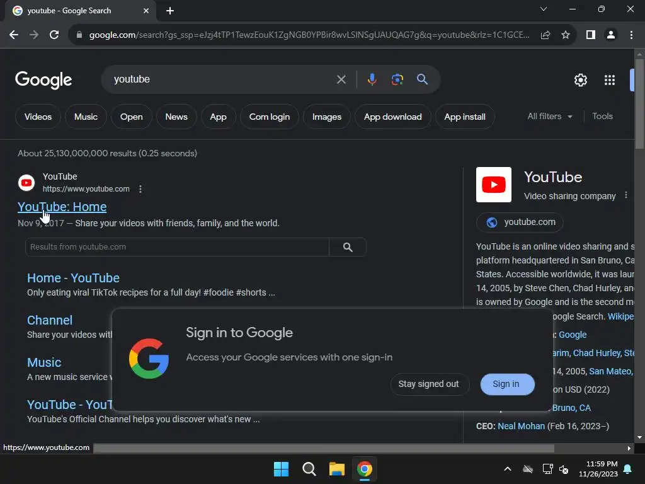
Task: Click the magnifier search button in Google bar
Action: (422, 79)
